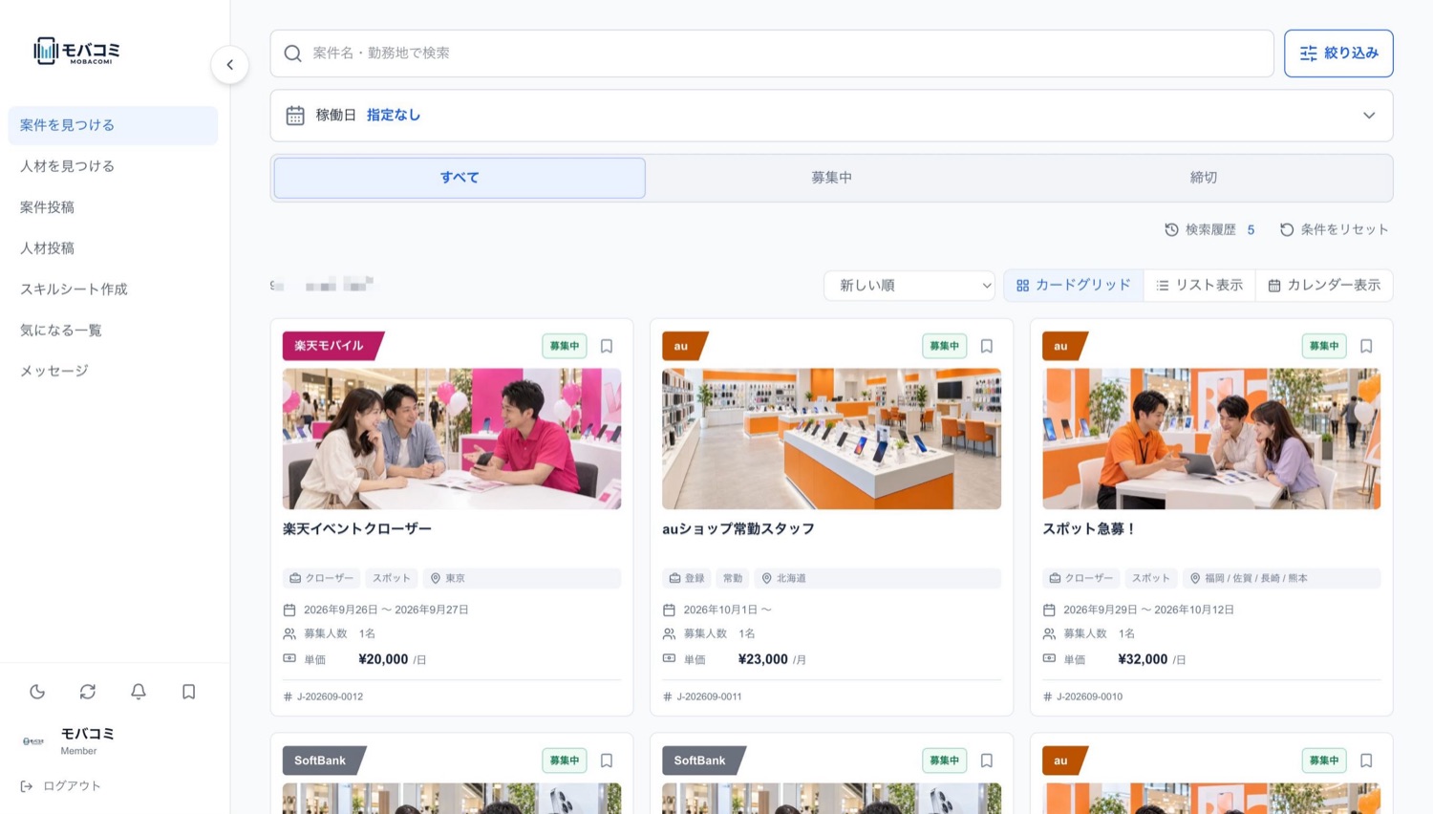Screen dimensions: 1433x814
Task: Select the 募集中 tab
Action: 831,178
